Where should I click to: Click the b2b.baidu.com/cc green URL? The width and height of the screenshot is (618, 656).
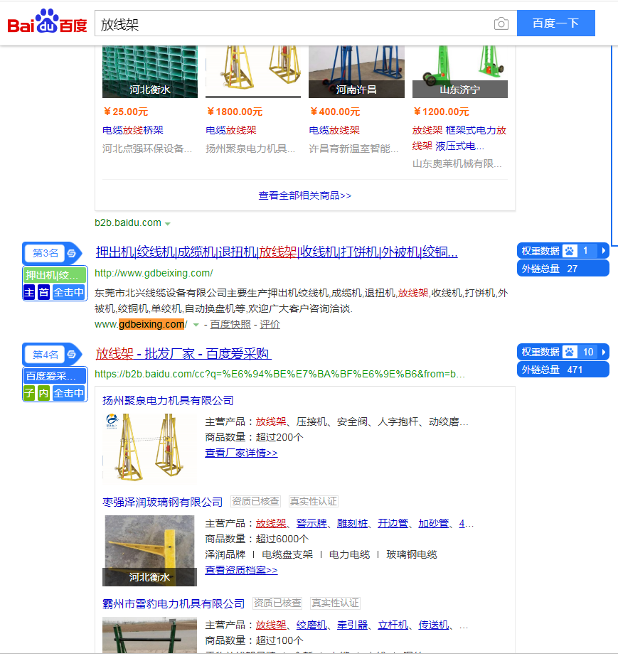coord(279,374)
